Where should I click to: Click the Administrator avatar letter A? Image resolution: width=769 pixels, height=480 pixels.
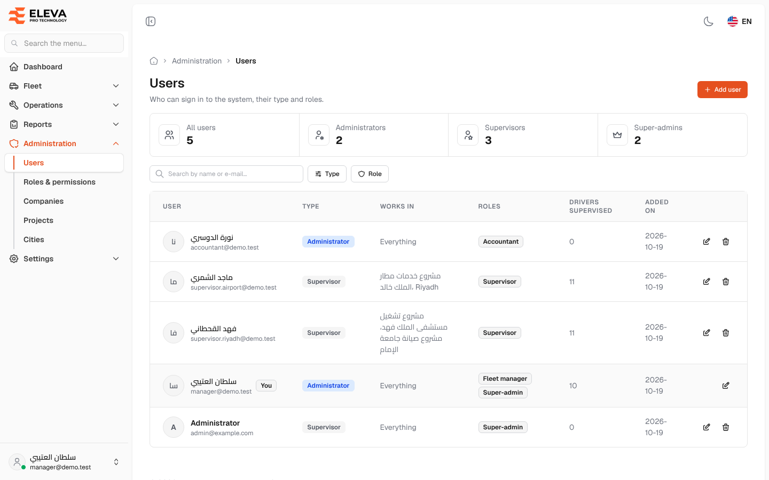coord(174,427)
